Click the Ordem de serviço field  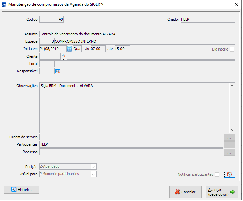click(131, 137)
